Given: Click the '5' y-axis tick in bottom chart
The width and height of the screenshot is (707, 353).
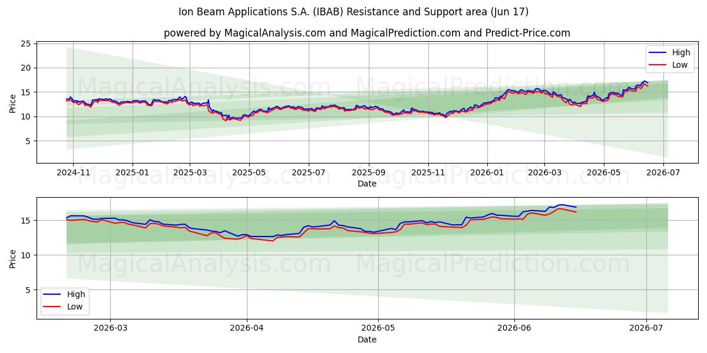Looking at the screenshot, I should (28, 289).
